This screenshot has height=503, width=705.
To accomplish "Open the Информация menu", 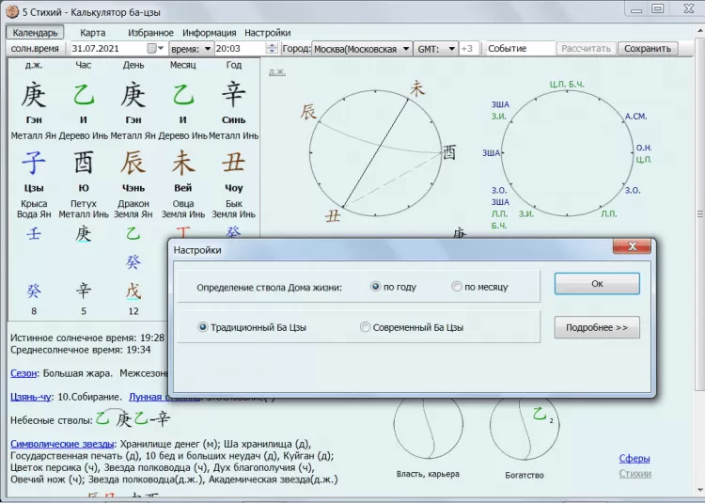I will (x=209, y=32).
